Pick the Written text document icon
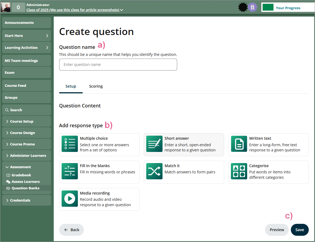The width and height of the screenshot is (315, 242). 239,144
